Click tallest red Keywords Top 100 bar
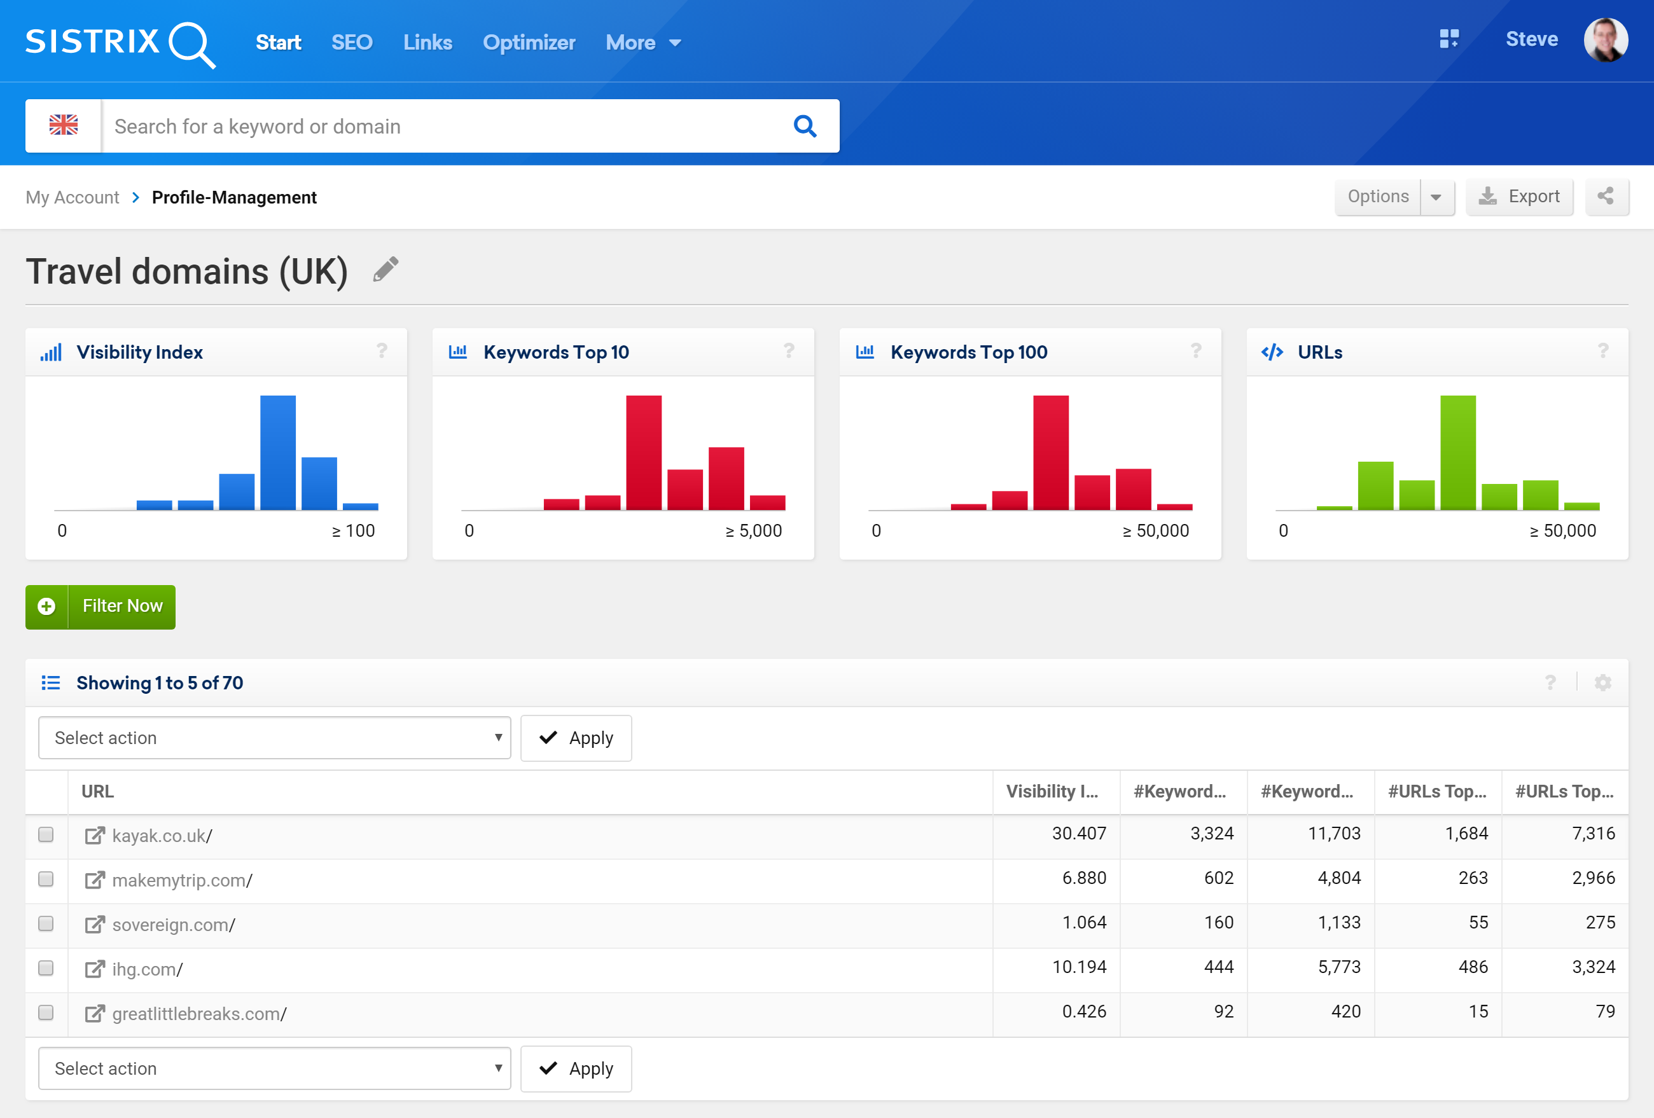Screen dimensions: 1654x1118 [x=1050, y=453]
